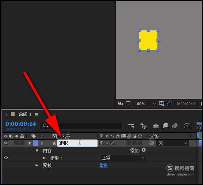Click the frame blending column header
The image size is (203, 185).
click(123, 136)
